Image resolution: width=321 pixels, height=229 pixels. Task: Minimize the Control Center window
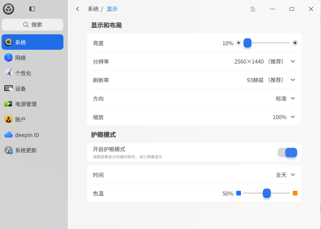(x=272, y=9)
